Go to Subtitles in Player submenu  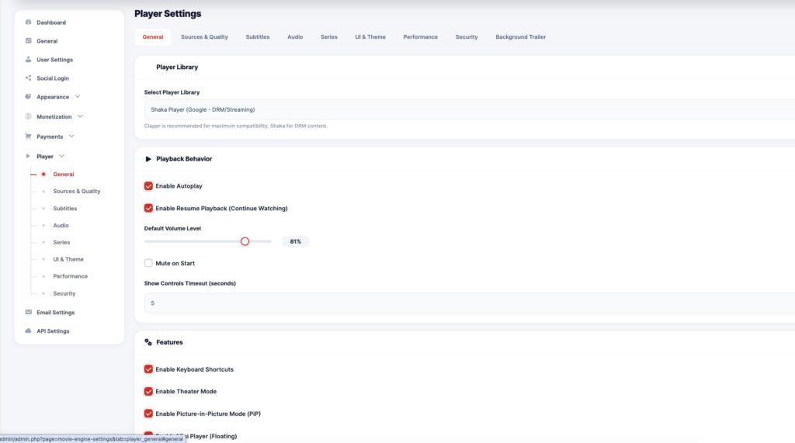[65, 209]
